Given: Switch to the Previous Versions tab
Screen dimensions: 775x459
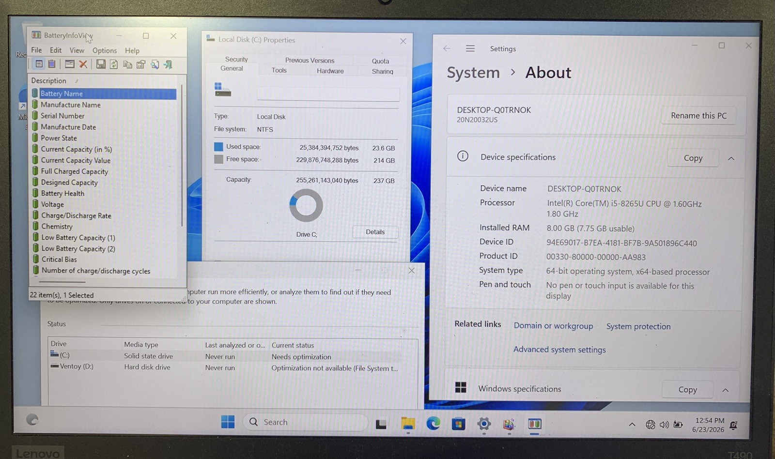Looking at the screenshot, I should point(310,60).
